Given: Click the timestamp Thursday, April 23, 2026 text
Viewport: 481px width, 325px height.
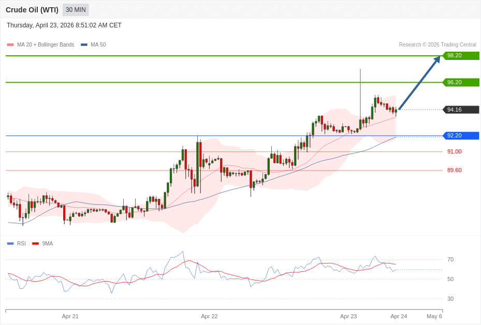Looking at the screenshot, I should click(x=64, y=25).
